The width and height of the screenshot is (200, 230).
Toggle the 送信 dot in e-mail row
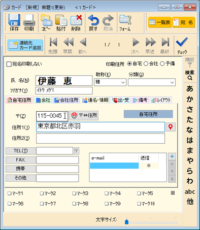click(149, 166)
